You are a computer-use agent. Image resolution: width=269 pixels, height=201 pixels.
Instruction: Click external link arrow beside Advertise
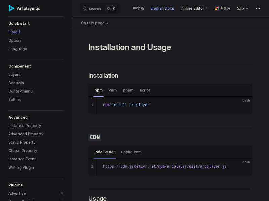click(62, 193)
